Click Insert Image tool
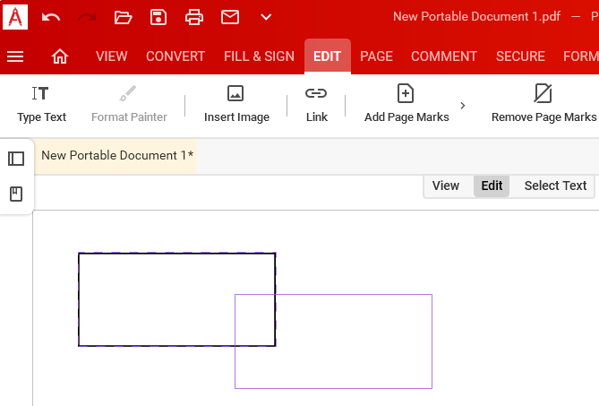The width and height of the screenshot is (599, 406). [236, 104]
